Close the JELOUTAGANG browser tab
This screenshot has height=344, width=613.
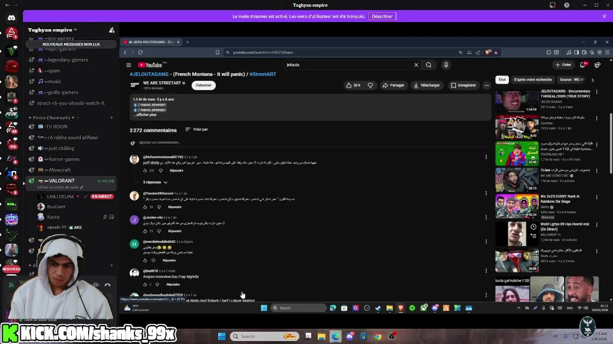click(178, 42)
